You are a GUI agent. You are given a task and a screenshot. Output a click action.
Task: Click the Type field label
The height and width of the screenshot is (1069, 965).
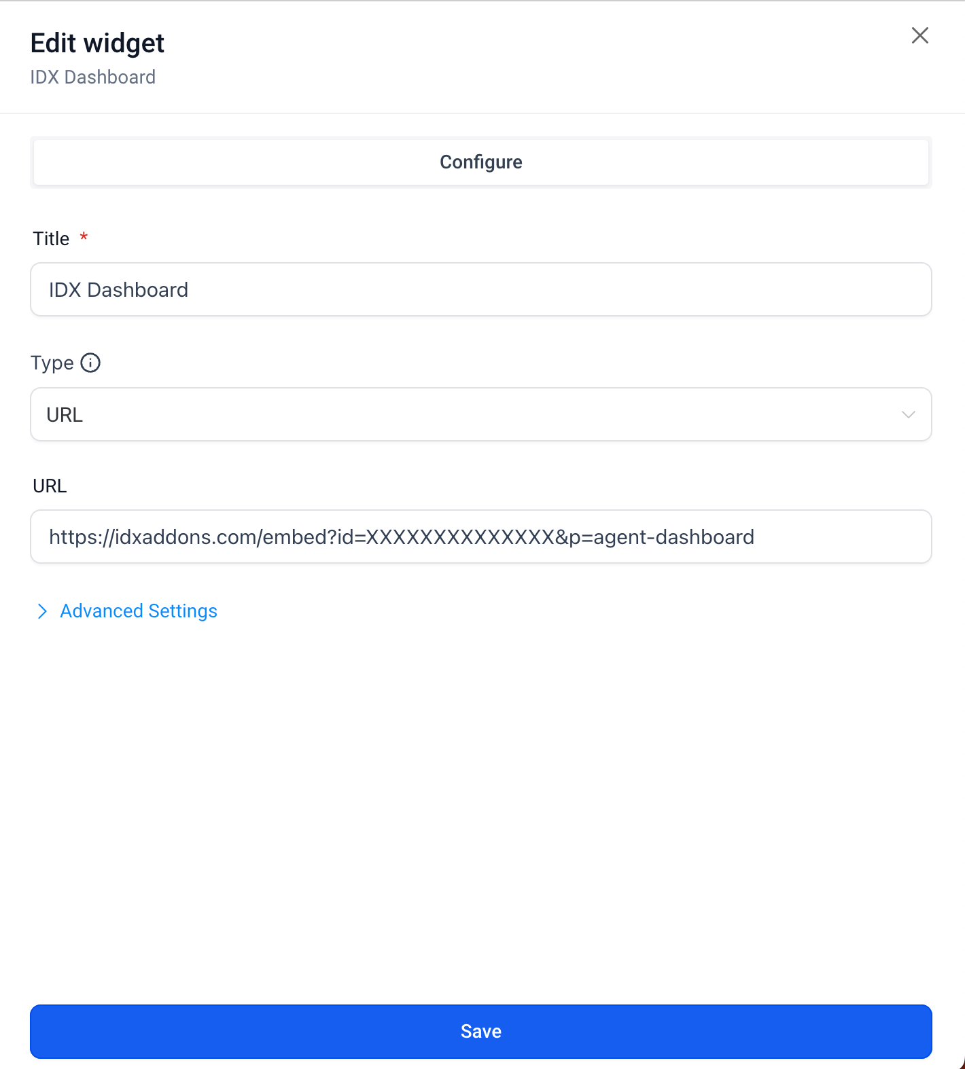pos(52,363)
